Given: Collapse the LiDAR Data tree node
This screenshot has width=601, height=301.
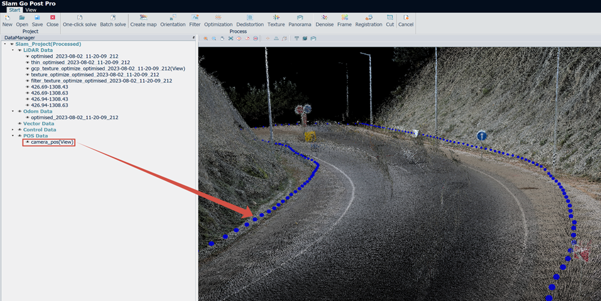Looking at the screenshot, I should coord(13,50).
